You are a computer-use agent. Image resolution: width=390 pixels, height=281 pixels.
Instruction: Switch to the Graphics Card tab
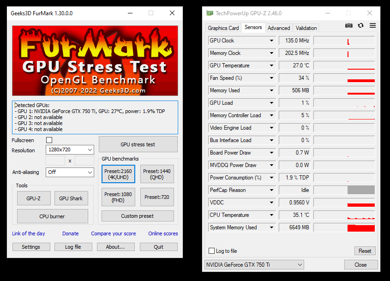(x=223, y=28)
